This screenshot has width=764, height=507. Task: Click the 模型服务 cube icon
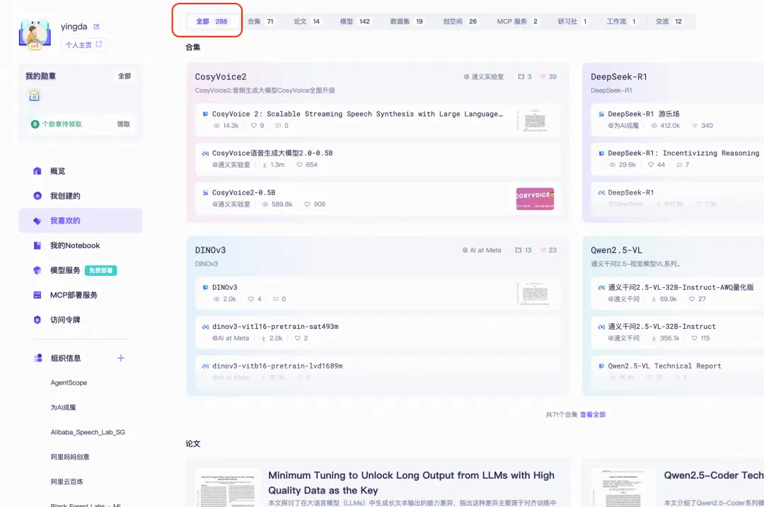(37, 270)
